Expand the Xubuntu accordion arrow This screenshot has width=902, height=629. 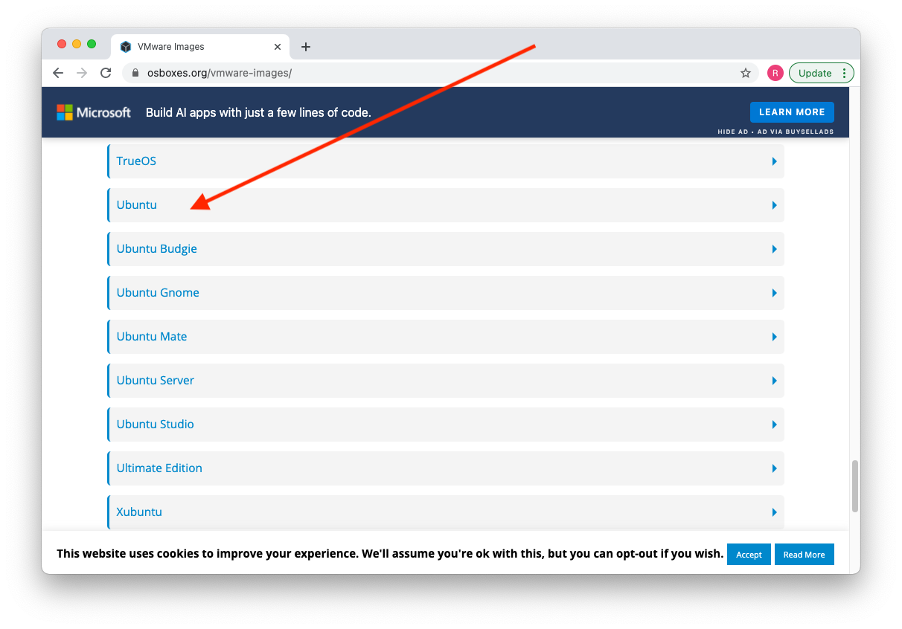774,512
